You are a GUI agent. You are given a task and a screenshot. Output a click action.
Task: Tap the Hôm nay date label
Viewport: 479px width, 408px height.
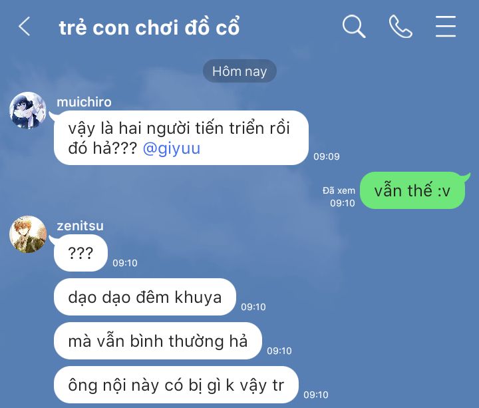239,71
